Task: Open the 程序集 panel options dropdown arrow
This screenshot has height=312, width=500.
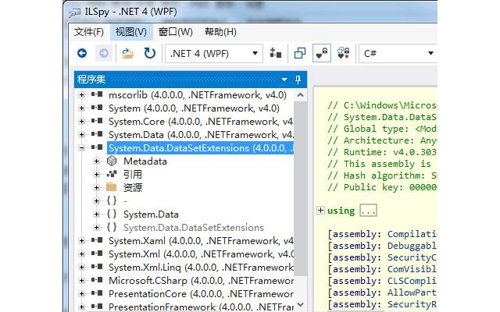Action: coord(284,80)
